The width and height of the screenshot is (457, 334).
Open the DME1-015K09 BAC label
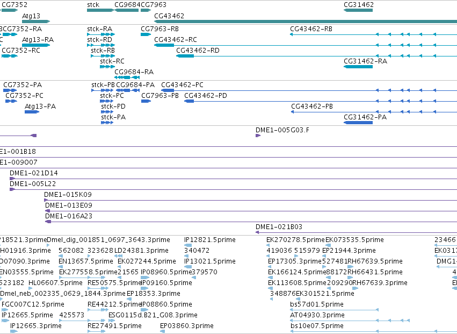[68, 195]
